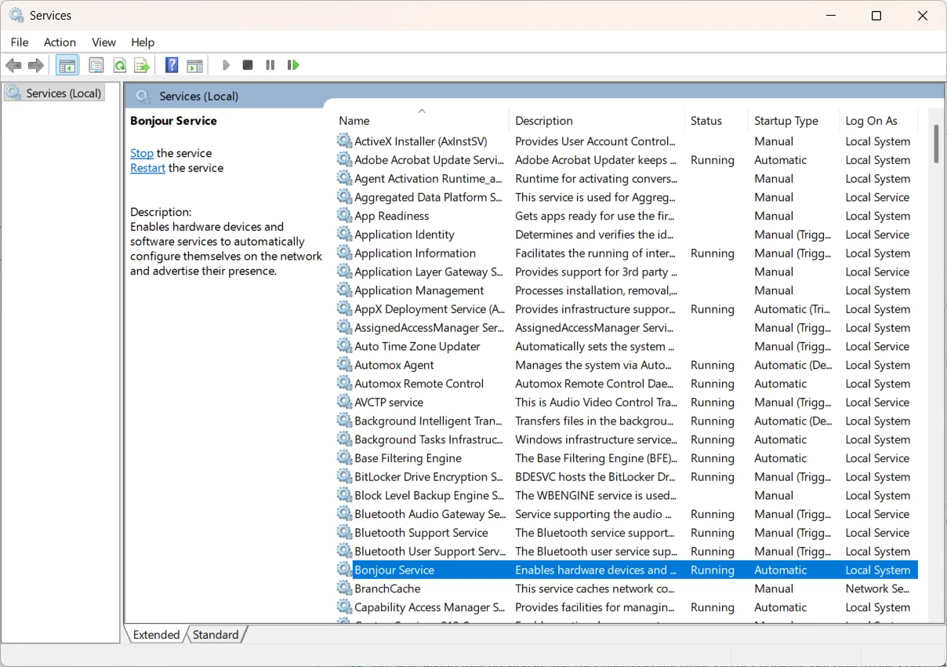Click the Back arrow in toolbar
This screenshot has height=667, width=947.
(13, 65)
